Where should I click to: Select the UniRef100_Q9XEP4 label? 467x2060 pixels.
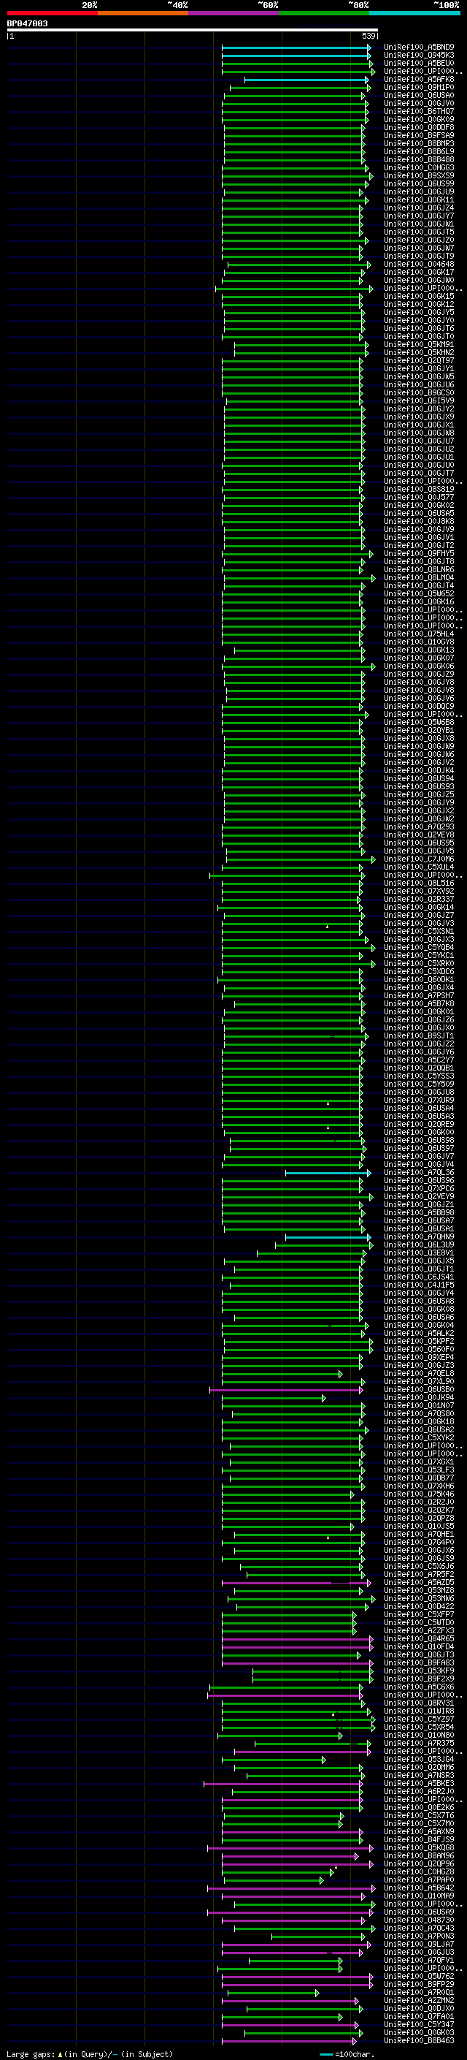point(419,1357)
